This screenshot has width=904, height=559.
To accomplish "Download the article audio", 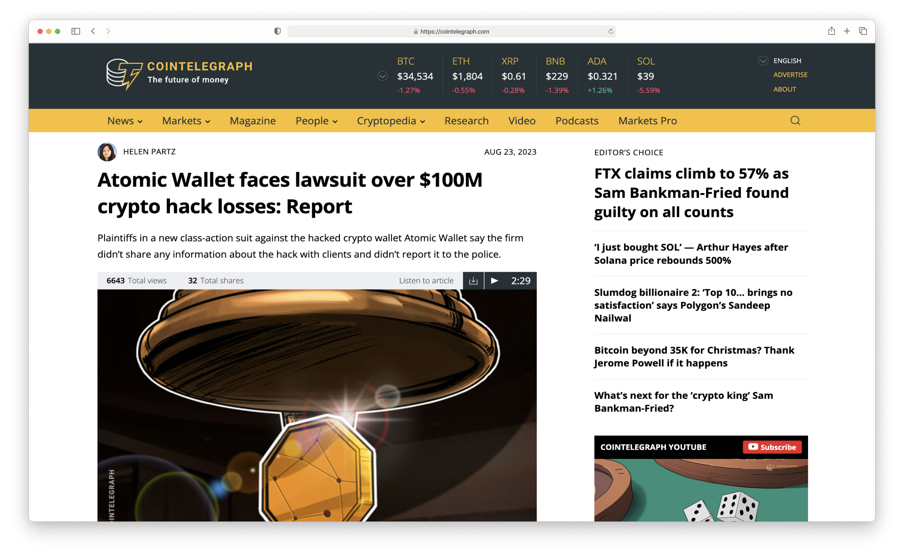I will [473, 281].
